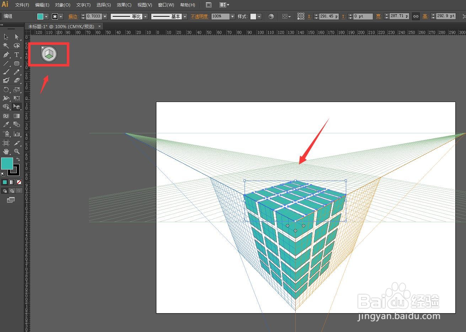Select the Blend tool

[x=17, y=124]
